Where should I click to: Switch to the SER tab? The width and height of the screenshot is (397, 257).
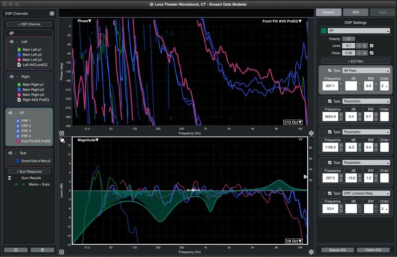point(356,12)
